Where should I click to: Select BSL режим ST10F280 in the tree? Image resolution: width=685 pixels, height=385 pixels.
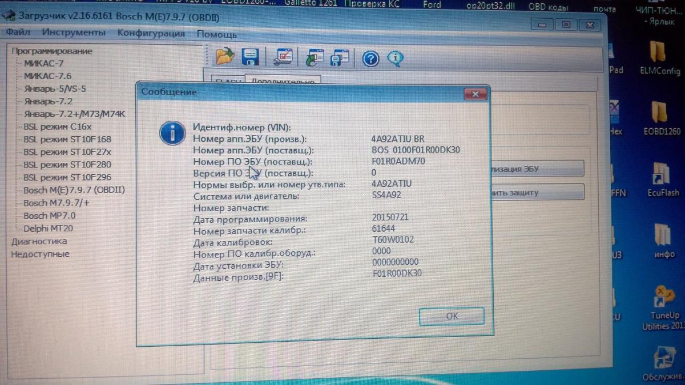67,165
